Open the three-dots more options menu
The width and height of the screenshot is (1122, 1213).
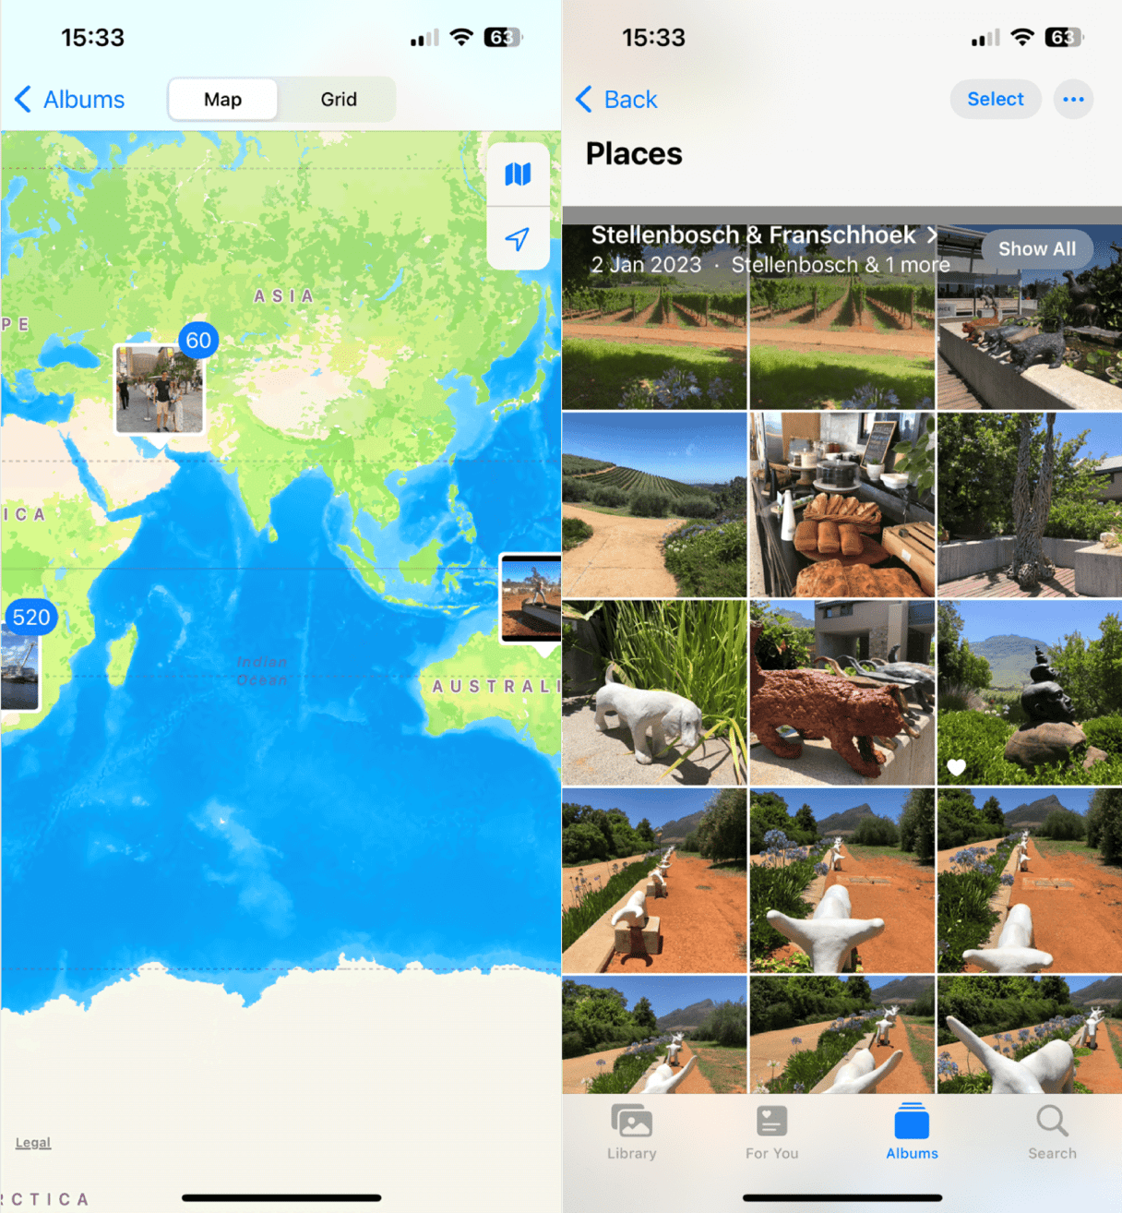(x=1073, y=99)
